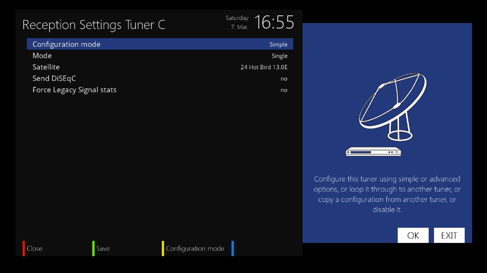487x273 pixels.
Task: Click the yellow Configuration mode key
Action: (x=193, y=248)
